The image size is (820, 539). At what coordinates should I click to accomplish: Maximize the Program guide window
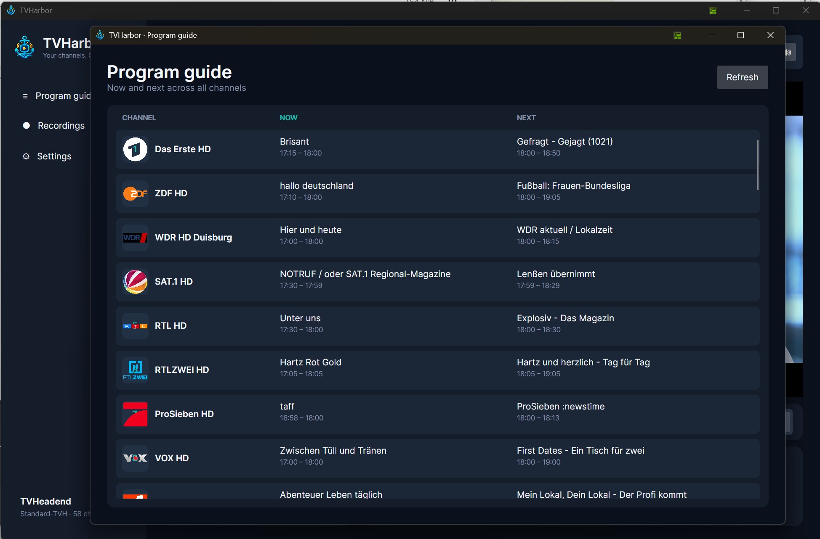tap(741, 35)
